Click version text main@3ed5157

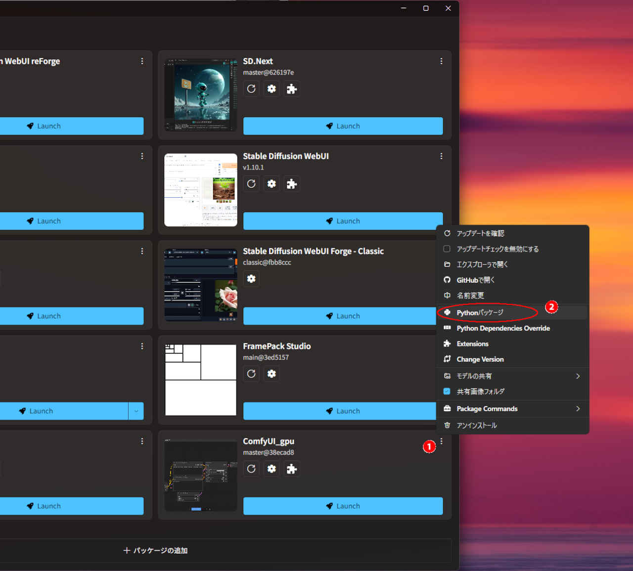click(x=266, y=357)
